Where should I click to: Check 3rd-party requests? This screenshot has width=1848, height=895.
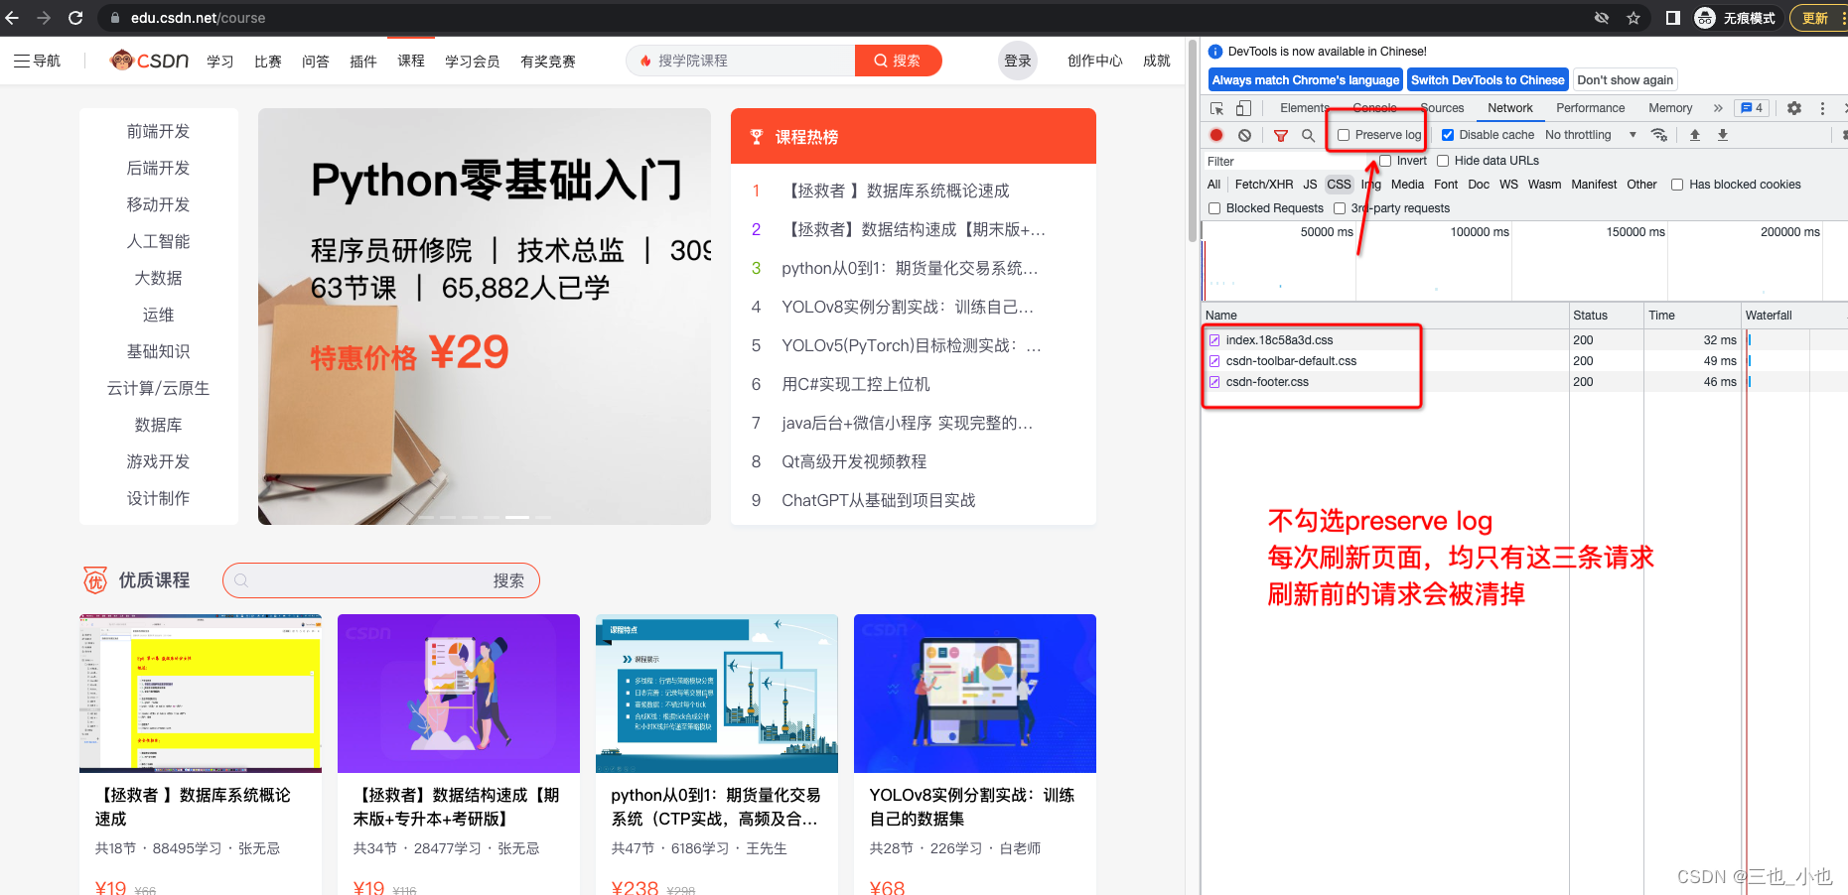tap(1340, 208)
